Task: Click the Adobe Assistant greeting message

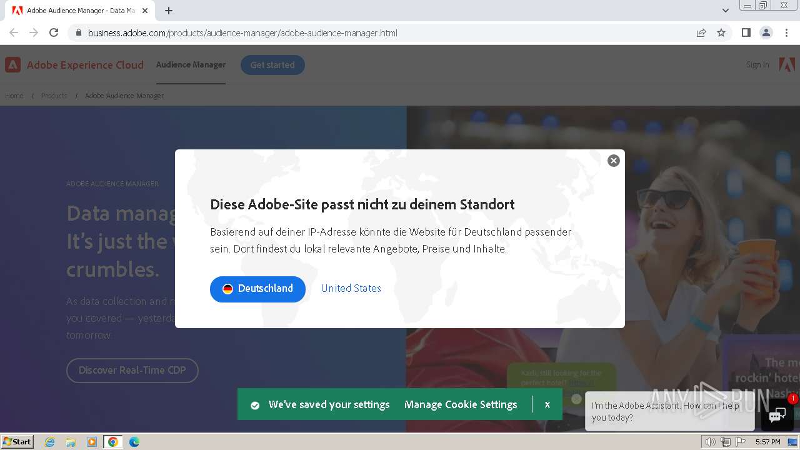Action: click(x=669, y=411)
